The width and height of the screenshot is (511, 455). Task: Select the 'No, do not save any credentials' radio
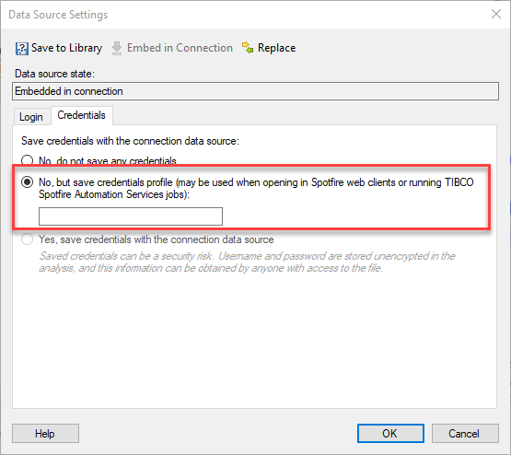27,160
